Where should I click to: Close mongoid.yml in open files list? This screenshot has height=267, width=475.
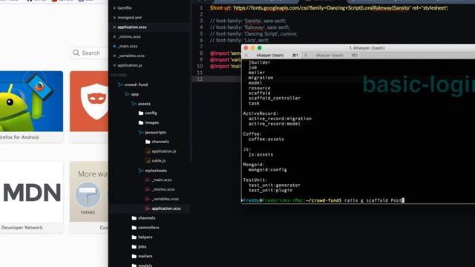click(x=114, y=18)
